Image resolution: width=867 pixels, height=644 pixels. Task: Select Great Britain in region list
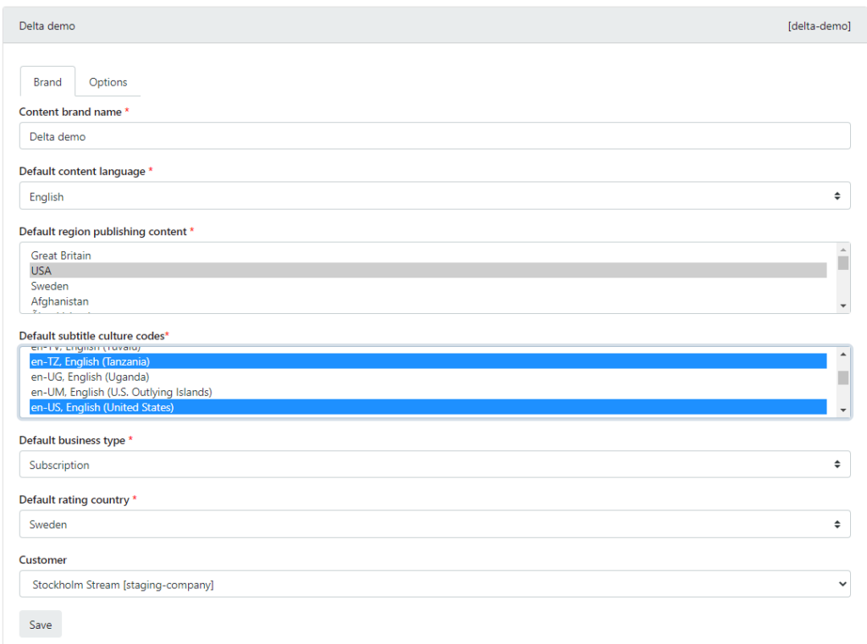[61, 256]
